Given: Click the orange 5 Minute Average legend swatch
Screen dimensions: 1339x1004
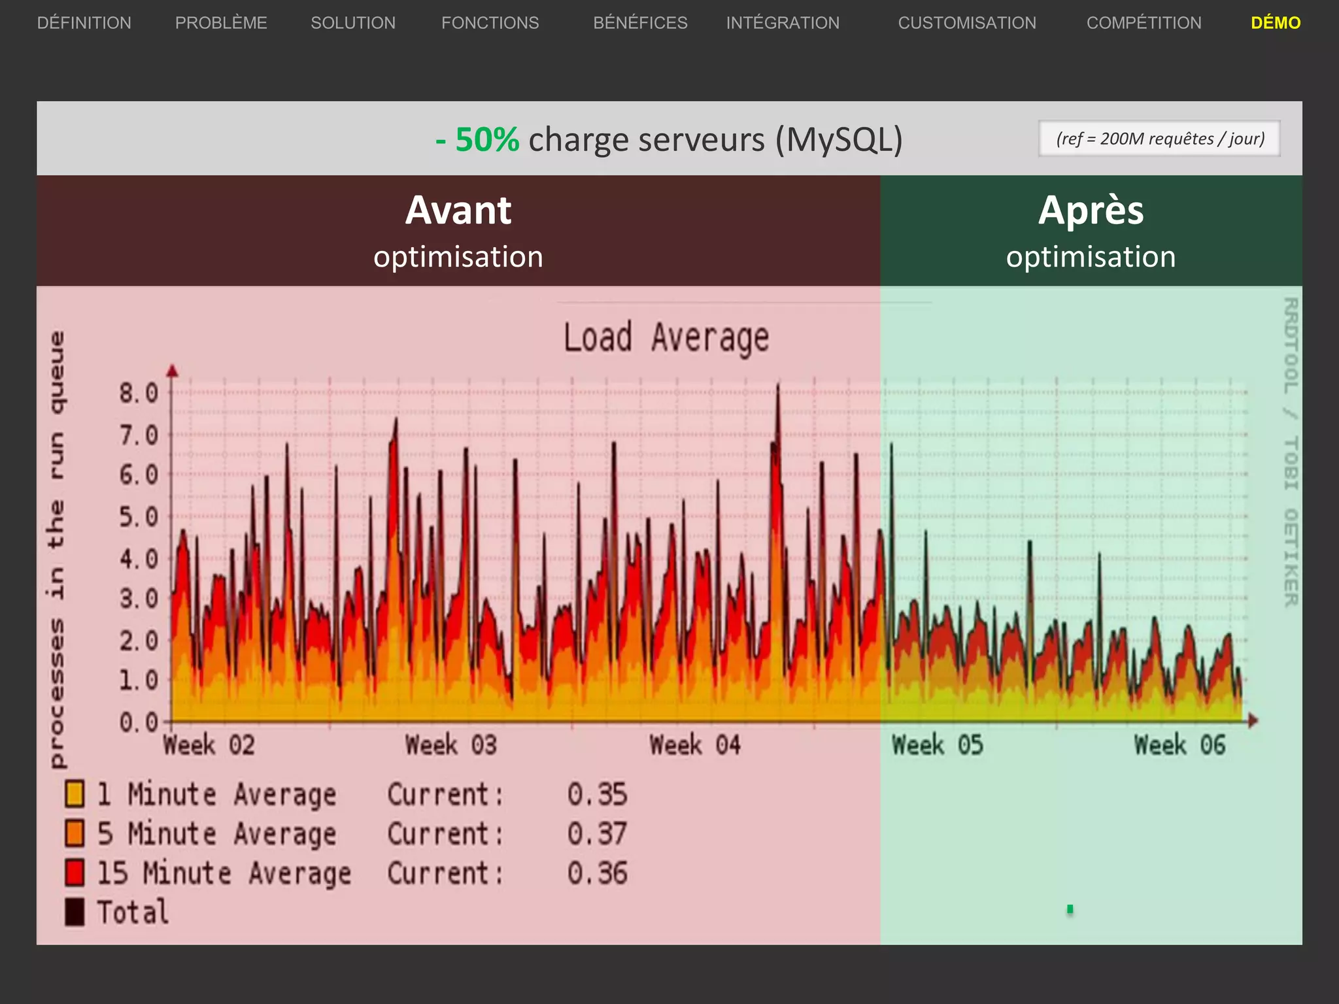Looking at the screenshot, I should (x=75, y=833).
